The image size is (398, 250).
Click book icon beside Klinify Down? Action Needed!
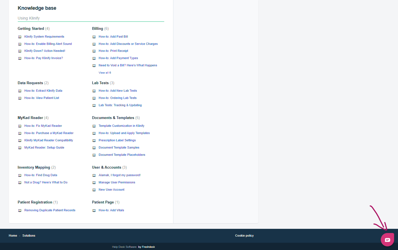point(20,51)
